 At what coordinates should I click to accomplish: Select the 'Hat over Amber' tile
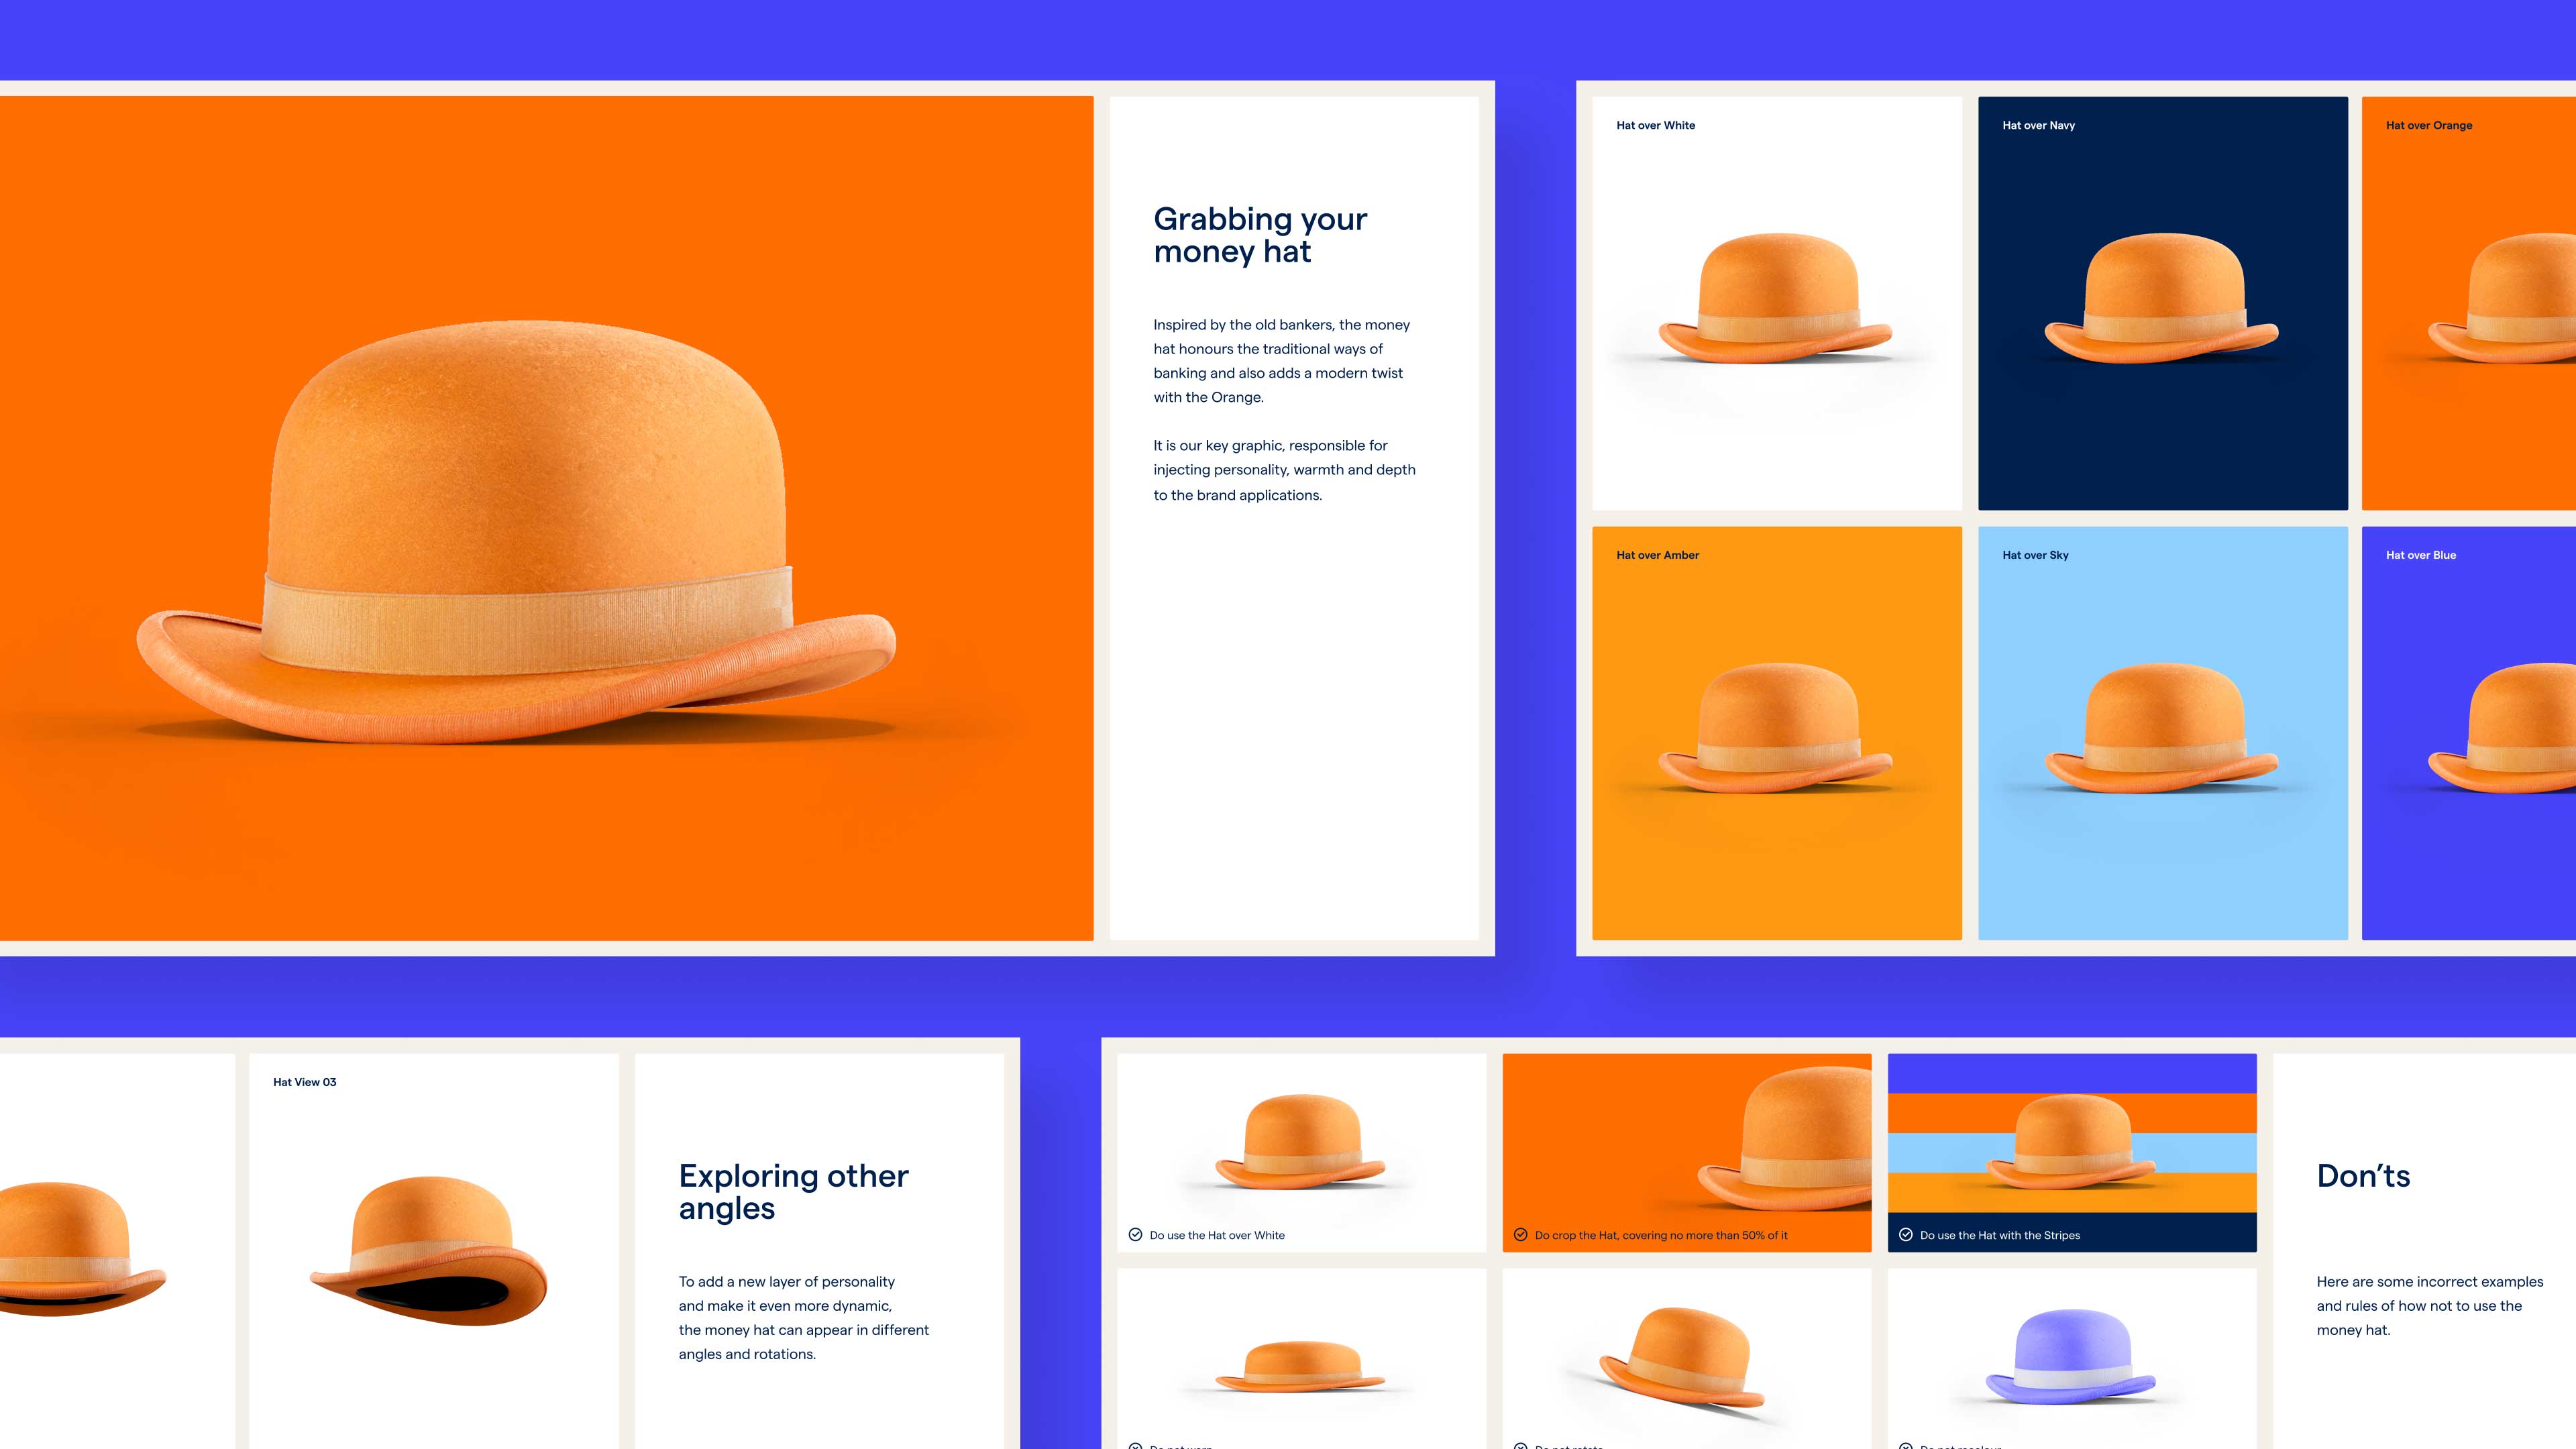[1776, 732]
